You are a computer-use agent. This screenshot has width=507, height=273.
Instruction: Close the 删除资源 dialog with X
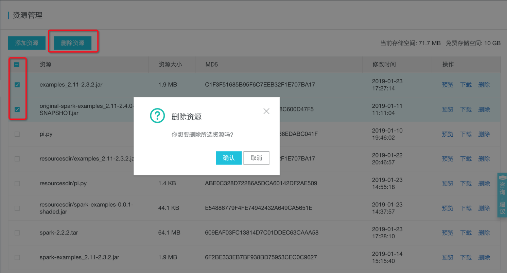[x=266, y=111]
